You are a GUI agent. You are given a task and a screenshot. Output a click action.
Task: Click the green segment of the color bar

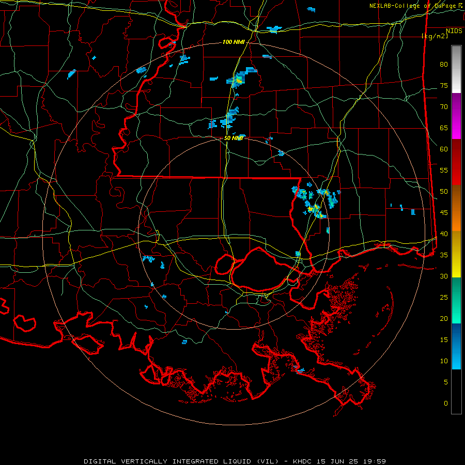click(456, 300)
